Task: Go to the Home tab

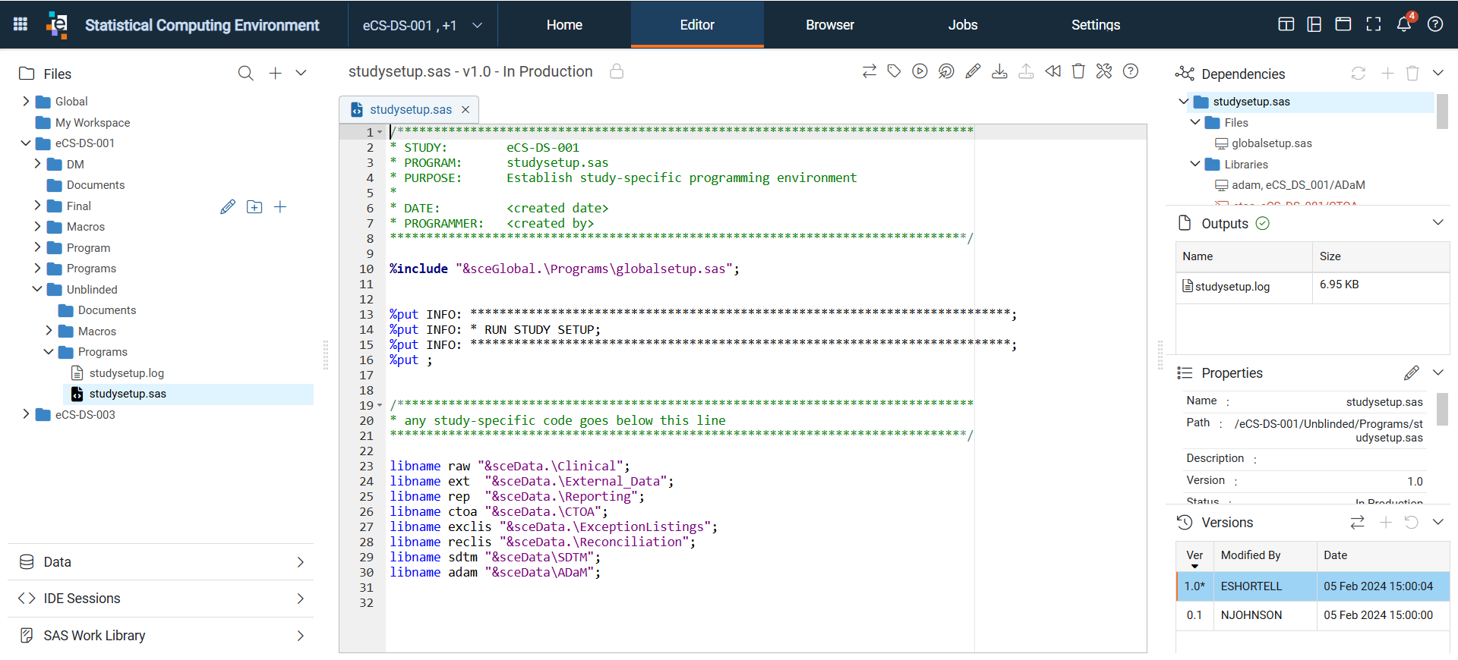Action: click(x=564, y=25)
